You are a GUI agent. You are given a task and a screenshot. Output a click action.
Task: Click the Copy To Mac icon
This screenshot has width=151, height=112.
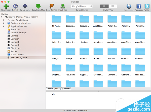click(x=52, y=6)
